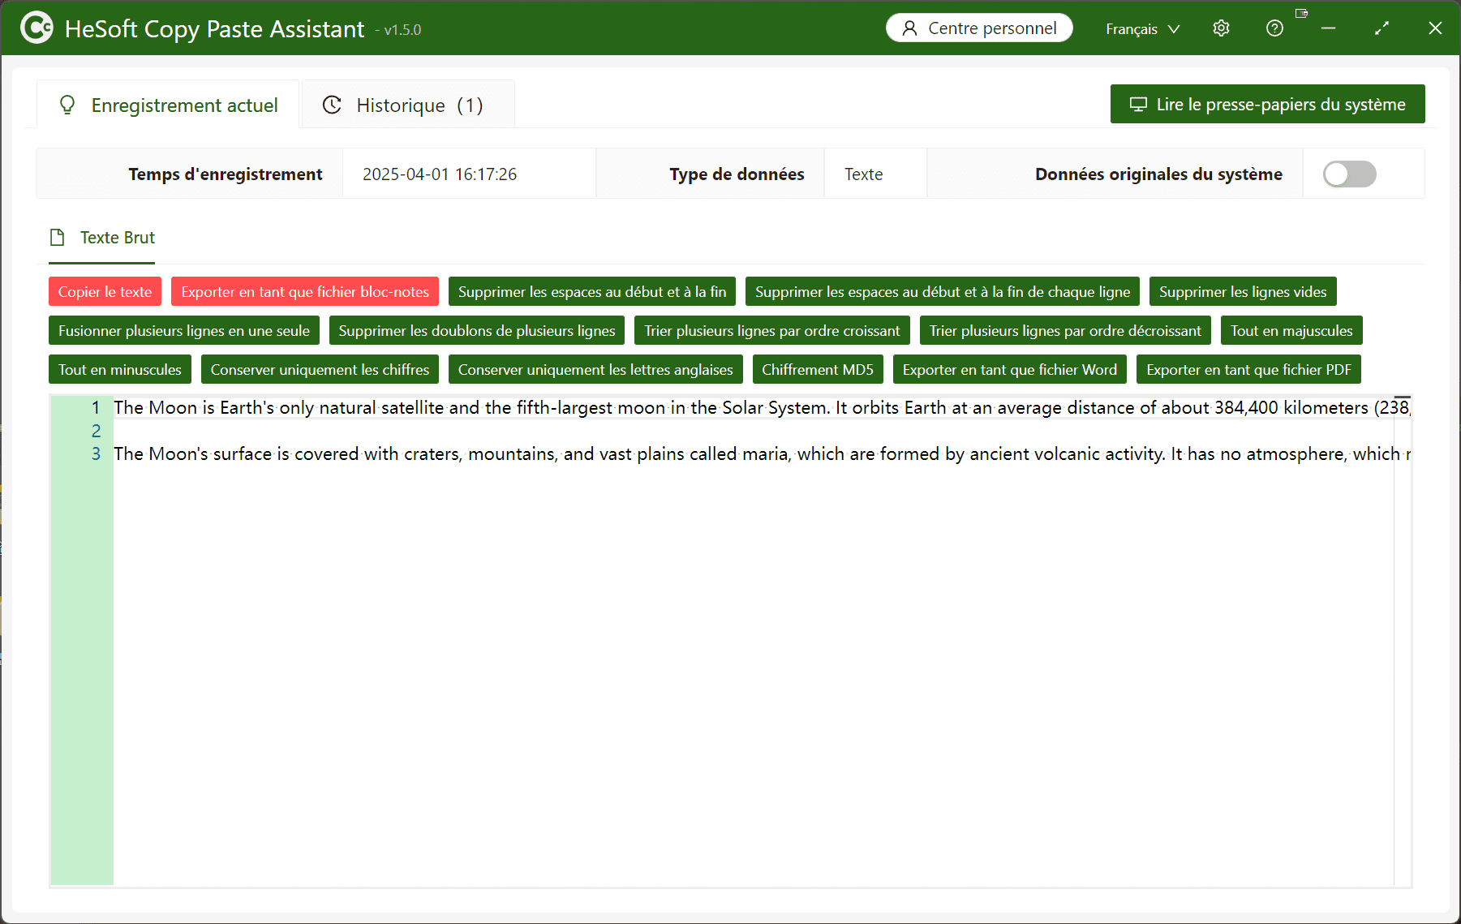Click Tout en minuscules button
The width and height of the screenshot is (1461, 924).
[120, 369]
